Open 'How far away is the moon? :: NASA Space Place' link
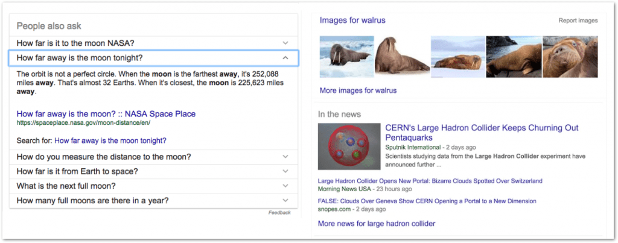The width and height of the screenshot is (618, 243). 106,114
